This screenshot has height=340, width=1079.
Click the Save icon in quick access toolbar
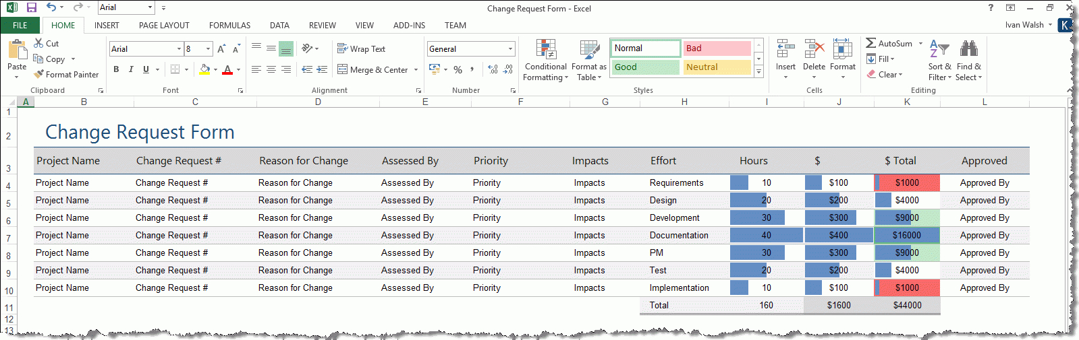pos(32,7)
